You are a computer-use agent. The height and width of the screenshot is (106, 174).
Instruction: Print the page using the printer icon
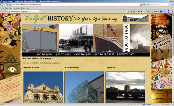click(x=139, y=12)
